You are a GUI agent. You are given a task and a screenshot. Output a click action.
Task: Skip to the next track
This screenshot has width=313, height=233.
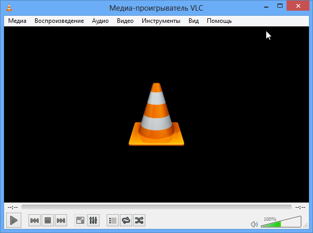pyautogui.click(x=61, y=220)
